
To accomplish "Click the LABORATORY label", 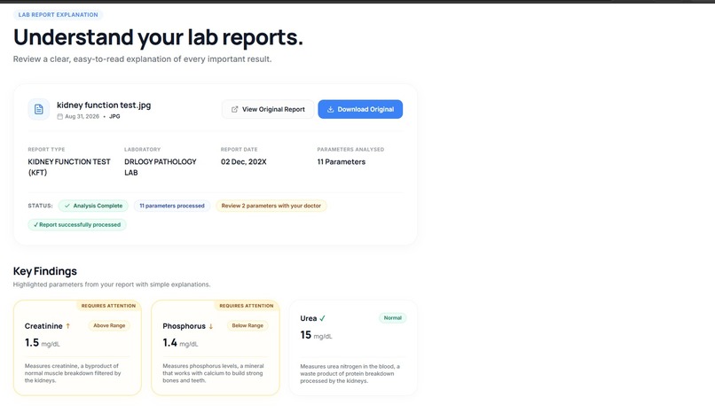I will point(143,150).
